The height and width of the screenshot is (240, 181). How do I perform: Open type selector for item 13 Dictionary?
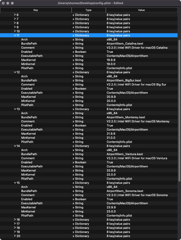tap(73, 109)
